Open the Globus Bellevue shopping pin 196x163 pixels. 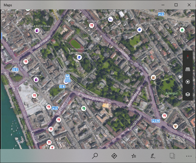click(x=36, y=80)
